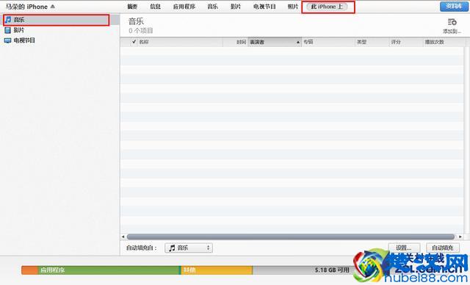
Task: Click the 资料库 button
Action: (x=454, y=7)
